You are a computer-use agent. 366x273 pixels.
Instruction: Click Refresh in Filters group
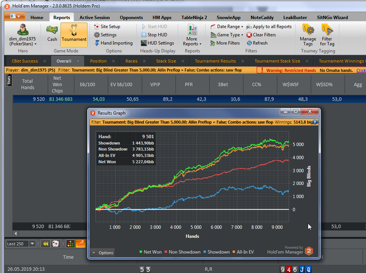[x=257, y=43]
